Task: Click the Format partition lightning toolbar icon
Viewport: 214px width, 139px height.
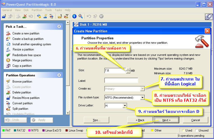Action: point(45,16)
